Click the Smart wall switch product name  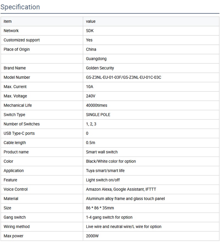click(x=102, y=152)
